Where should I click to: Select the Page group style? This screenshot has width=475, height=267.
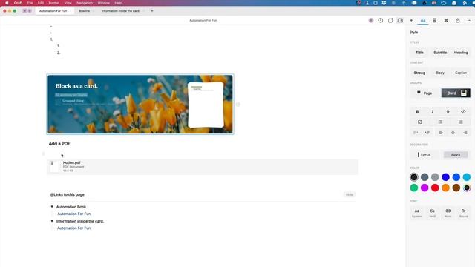pos(425,93)
